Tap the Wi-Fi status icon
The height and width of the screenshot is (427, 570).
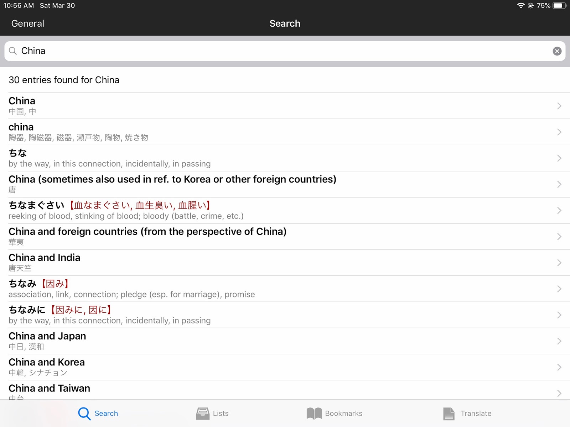point(521,5)
